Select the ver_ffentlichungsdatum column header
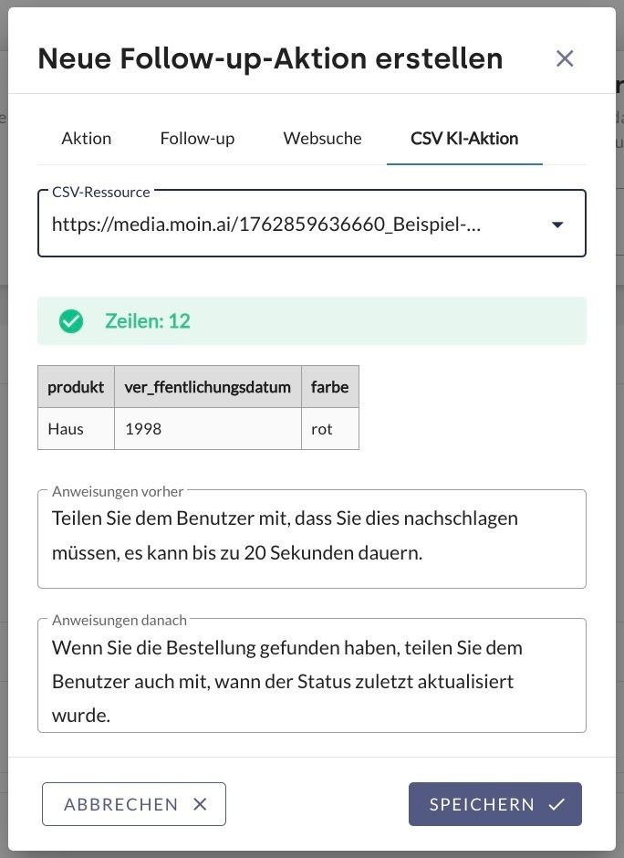 (x=208, y=387)
